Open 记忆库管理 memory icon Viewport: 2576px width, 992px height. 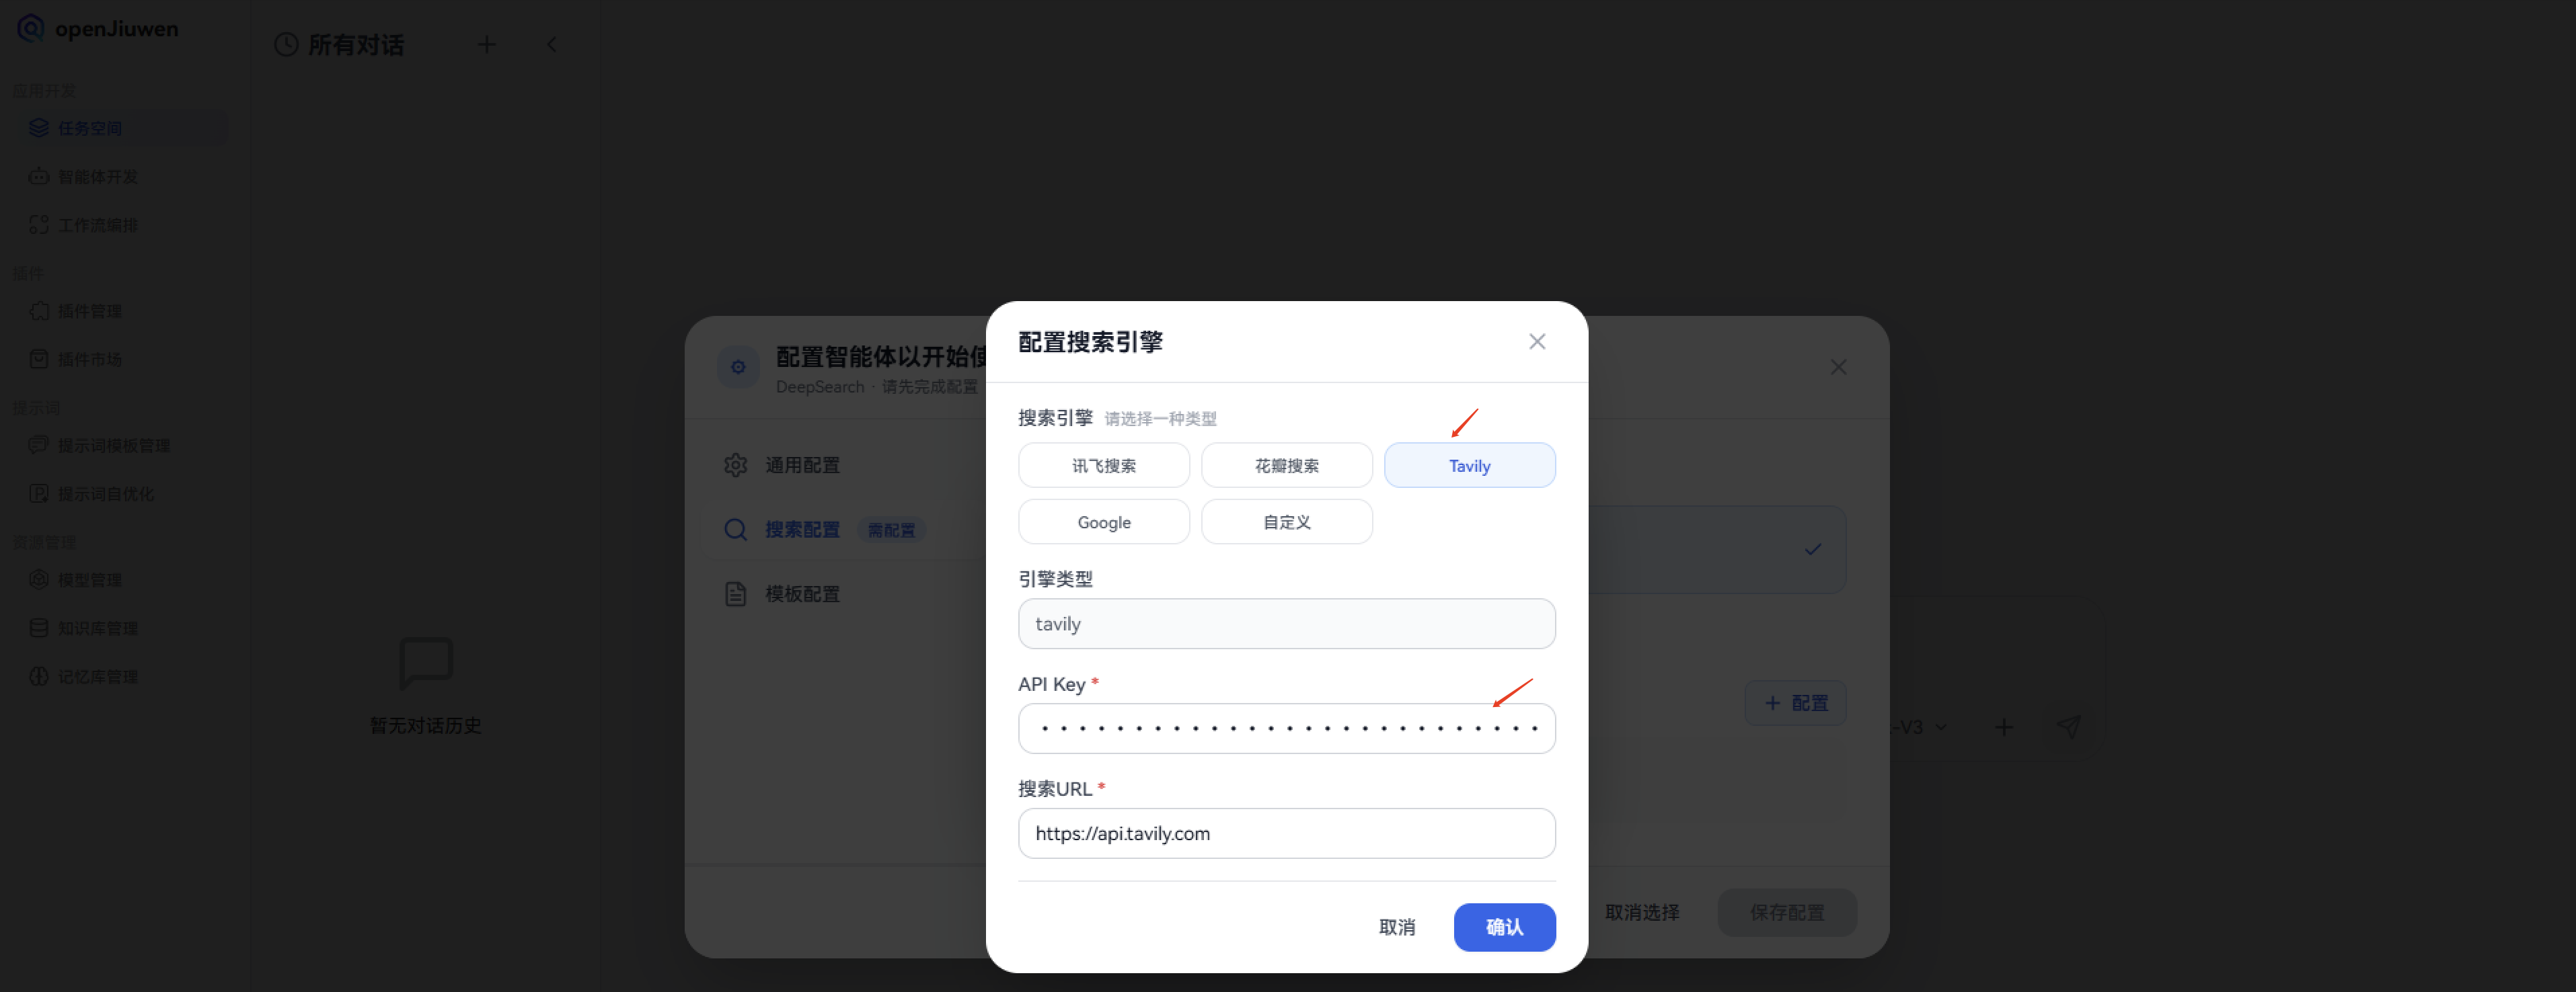[38, 675]
